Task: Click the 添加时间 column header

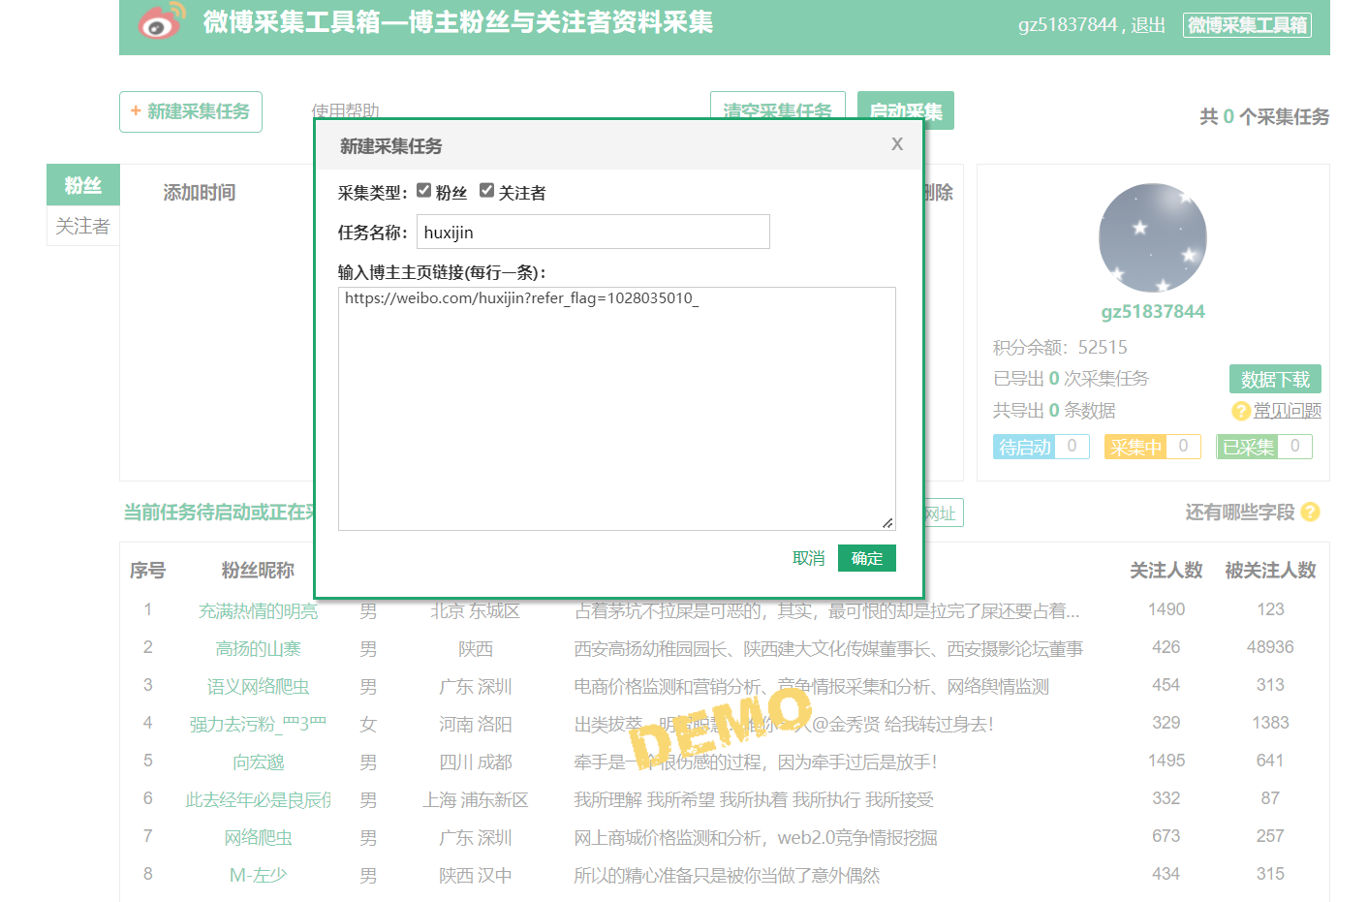Action: click(200, 192)
